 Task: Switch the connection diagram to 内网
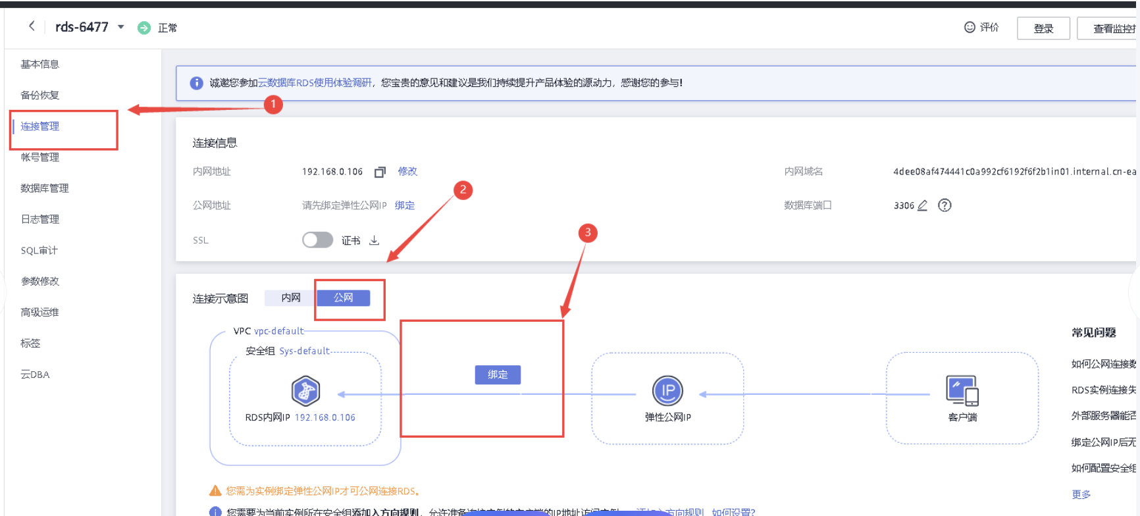coord(290,298)
